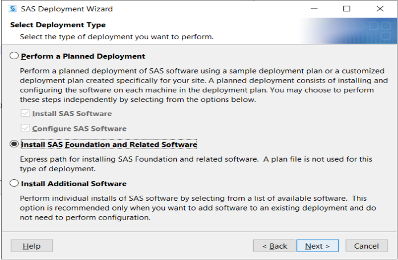Viewport: 398px width, 260px height.
Task: Toggle the Configure SAS Software checkbox
Action: (25, 128)
